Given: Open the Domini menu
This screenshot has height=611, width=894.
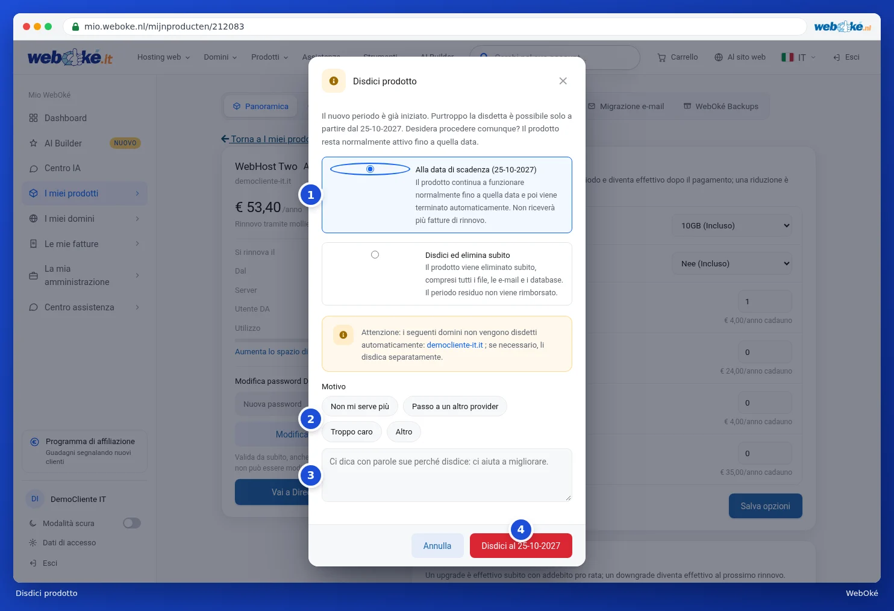Looking at the screenshot, I should click(x=220, y=57).
